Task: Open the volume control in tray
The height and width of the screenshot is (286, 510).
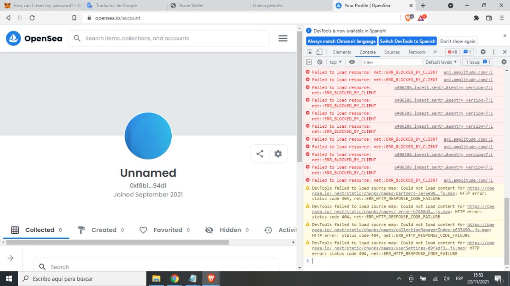Action: point(446,279)
